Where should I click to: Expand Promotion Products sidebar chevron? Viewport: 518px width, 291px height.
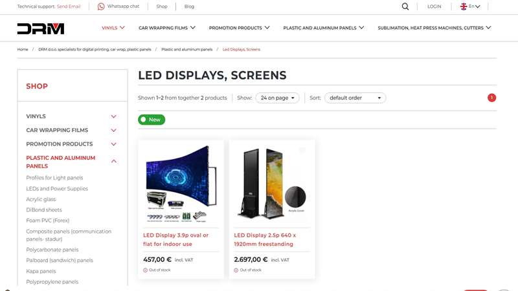(x=114, y=144)
